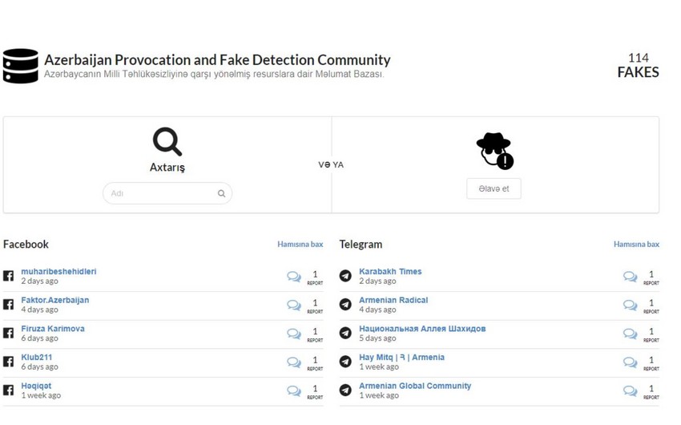The width and height of the screenshot is (681, 425).
Task: View all Facebook entries via Hamısına bax
Action: tap(300, 245)
